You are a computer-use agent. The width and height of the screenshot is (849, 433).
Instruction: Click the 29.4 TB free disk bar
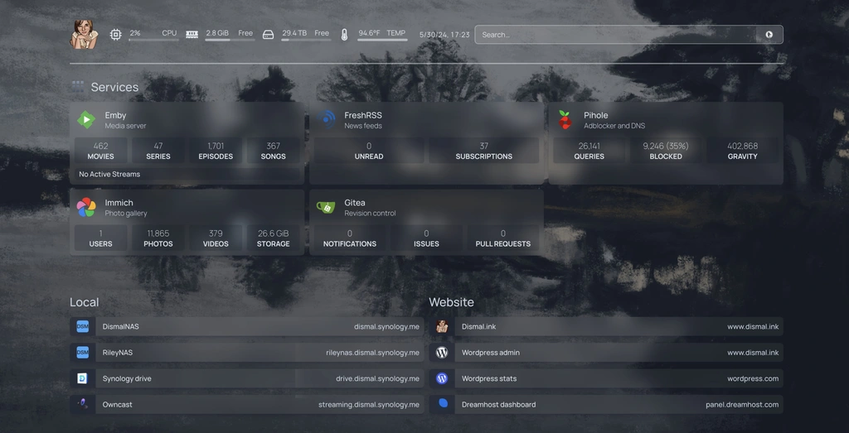point(306,40)
